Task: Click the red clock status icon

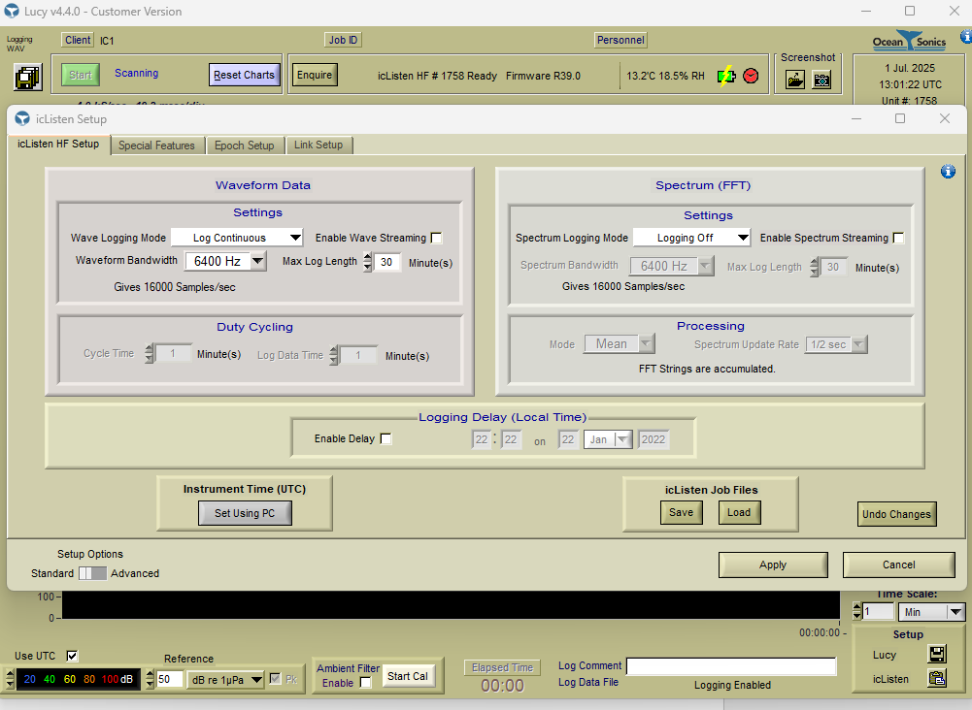Action: 751,76
